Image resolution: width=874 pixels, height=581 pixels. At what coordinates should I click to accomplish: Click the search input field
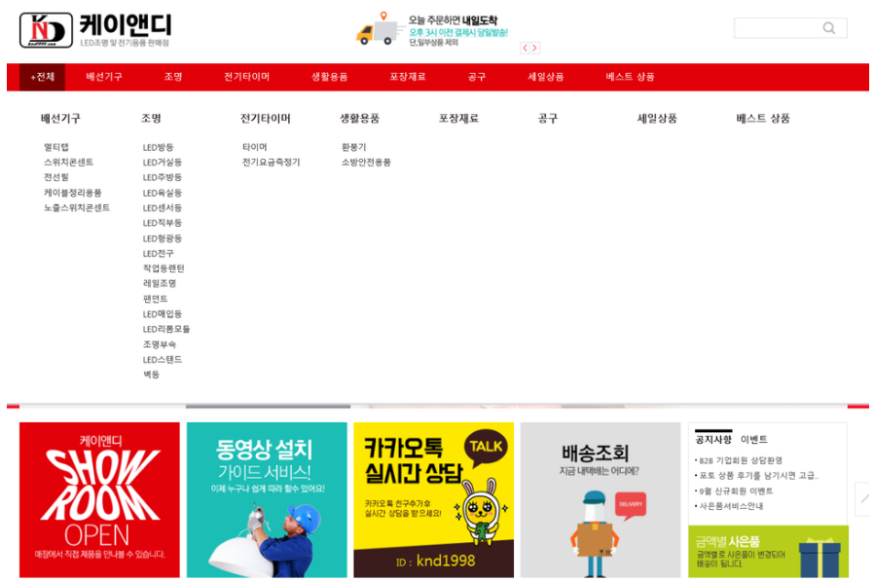(776, 28)
